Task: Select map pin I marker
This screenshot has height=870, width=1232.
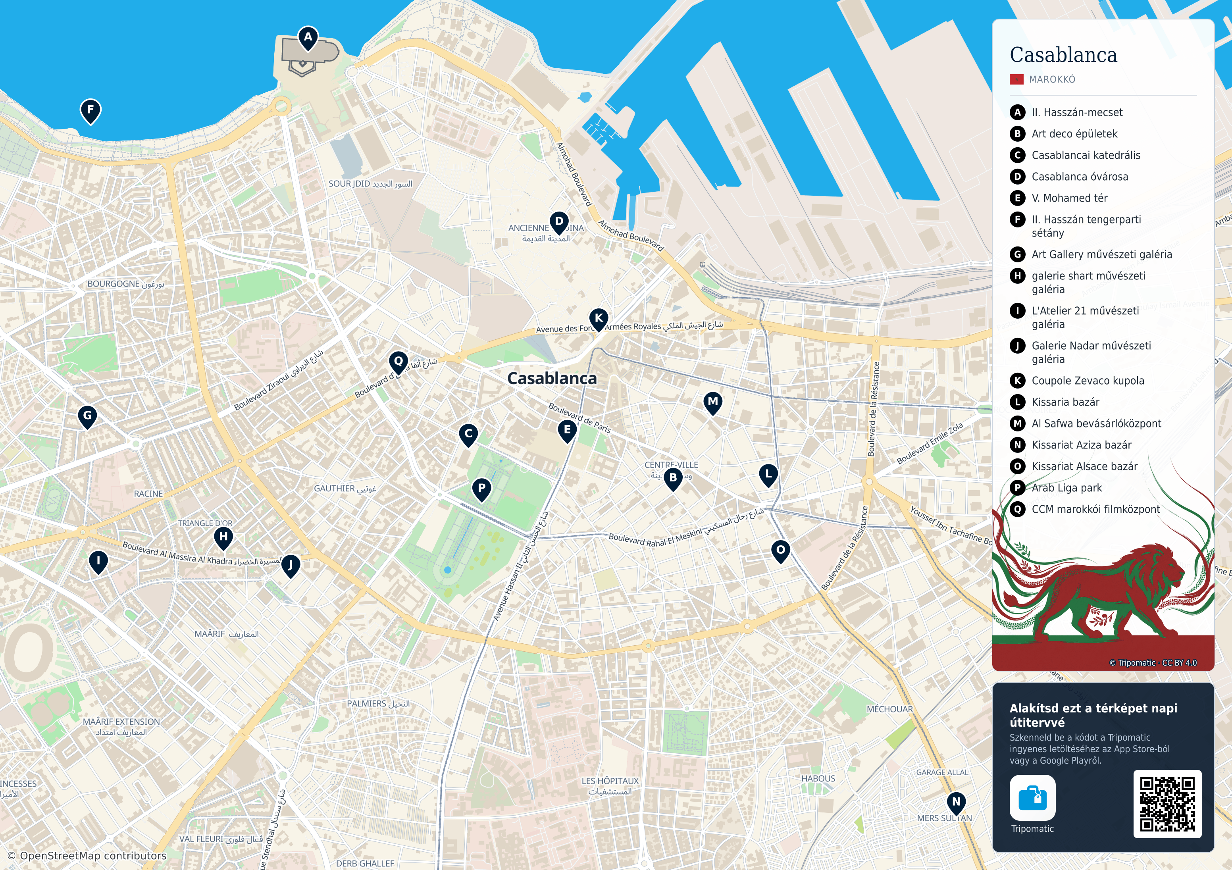Action: 98,562
